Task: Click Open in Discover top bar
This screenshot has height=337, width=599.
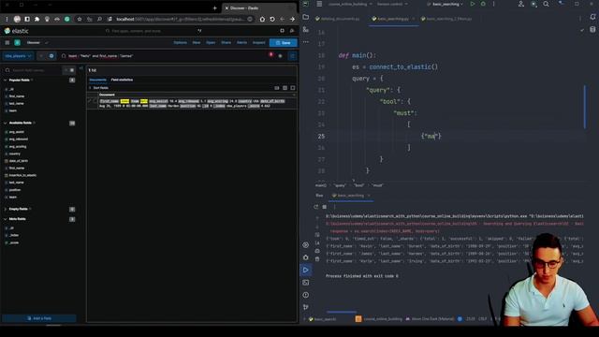Action: (211, 43)
